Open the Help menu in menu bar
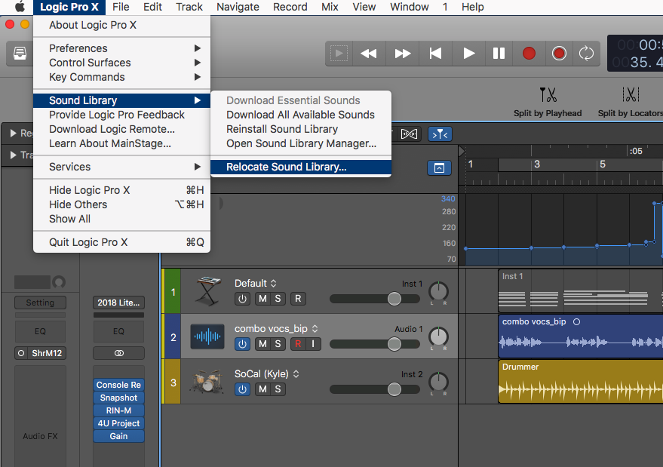Image resolution: width=663 pixels, height=467 pixels. point(473,7)
